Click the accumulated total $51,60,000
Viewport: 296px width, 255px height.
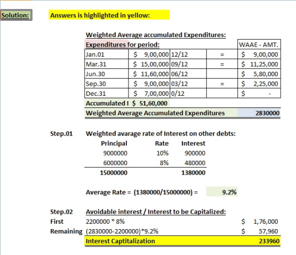150,103
